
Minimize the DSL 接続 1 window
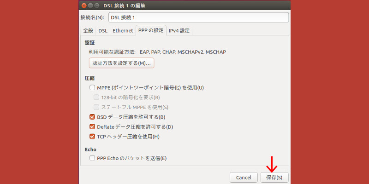[x=90, y=6]
